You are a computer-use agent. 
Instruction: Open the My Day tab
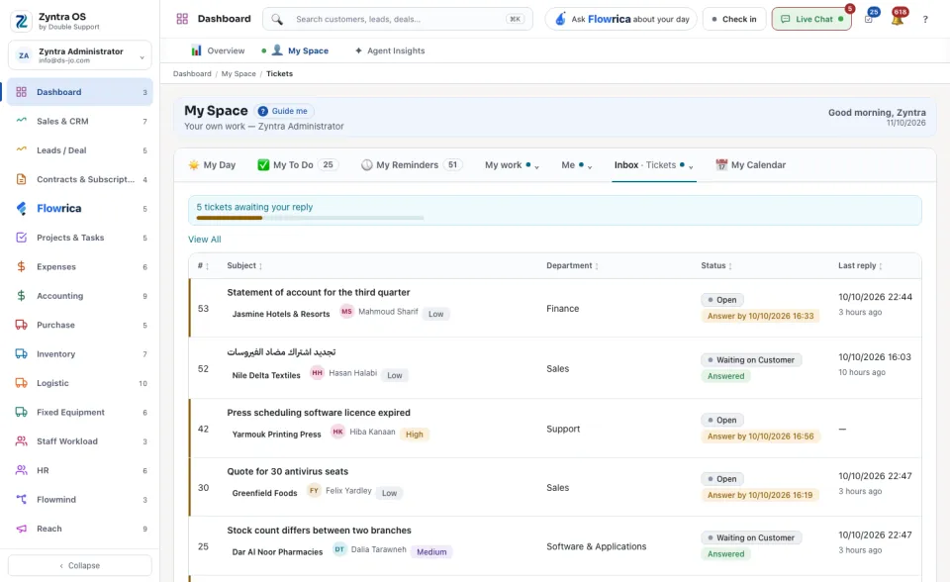(212, 165)
